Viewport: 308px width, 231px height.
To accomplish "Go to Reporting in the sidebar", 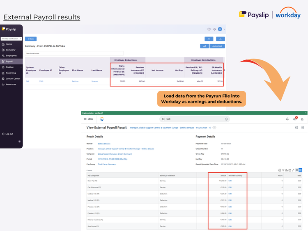I will click(x=10, y=73).
